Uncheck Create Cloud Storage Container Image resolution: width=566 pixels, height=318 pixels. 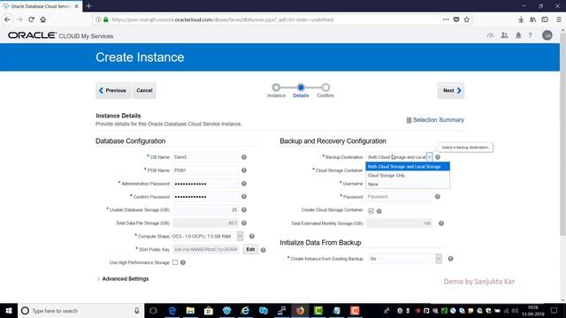(371, 211)
